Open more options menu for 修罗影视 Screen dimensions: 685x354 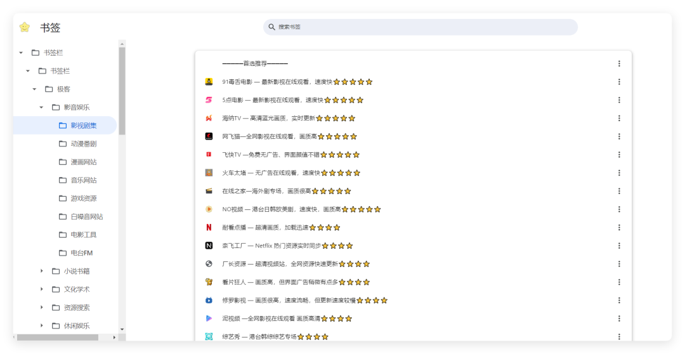pos(619,300)
